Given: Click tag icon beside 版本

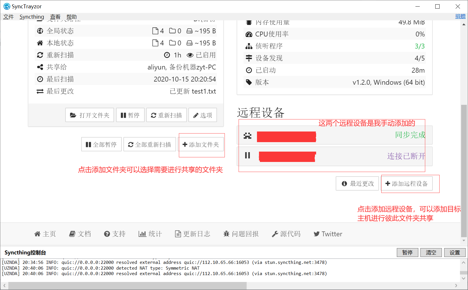Looking at the screenshot, I should pos(249,82).
